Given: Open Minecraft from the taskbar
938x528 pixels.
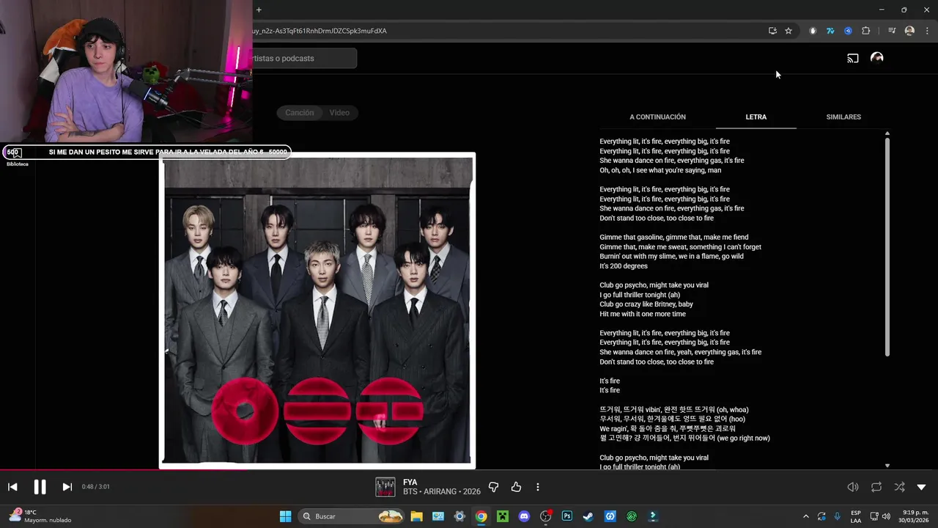Looking at the screenshot, I should click(503, 516).
